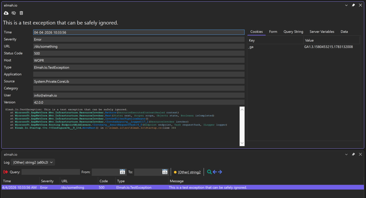Click the Source field System.Private.CoreLib
This screenshot has height=198, width=366.
pyautogui.click(x=139, y=81)
